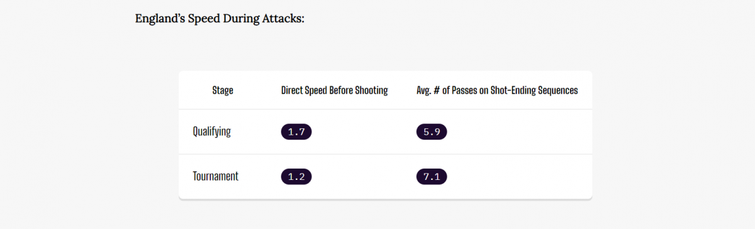Select the Qualifying row label

pyautogui.click(x=211, y=132)
